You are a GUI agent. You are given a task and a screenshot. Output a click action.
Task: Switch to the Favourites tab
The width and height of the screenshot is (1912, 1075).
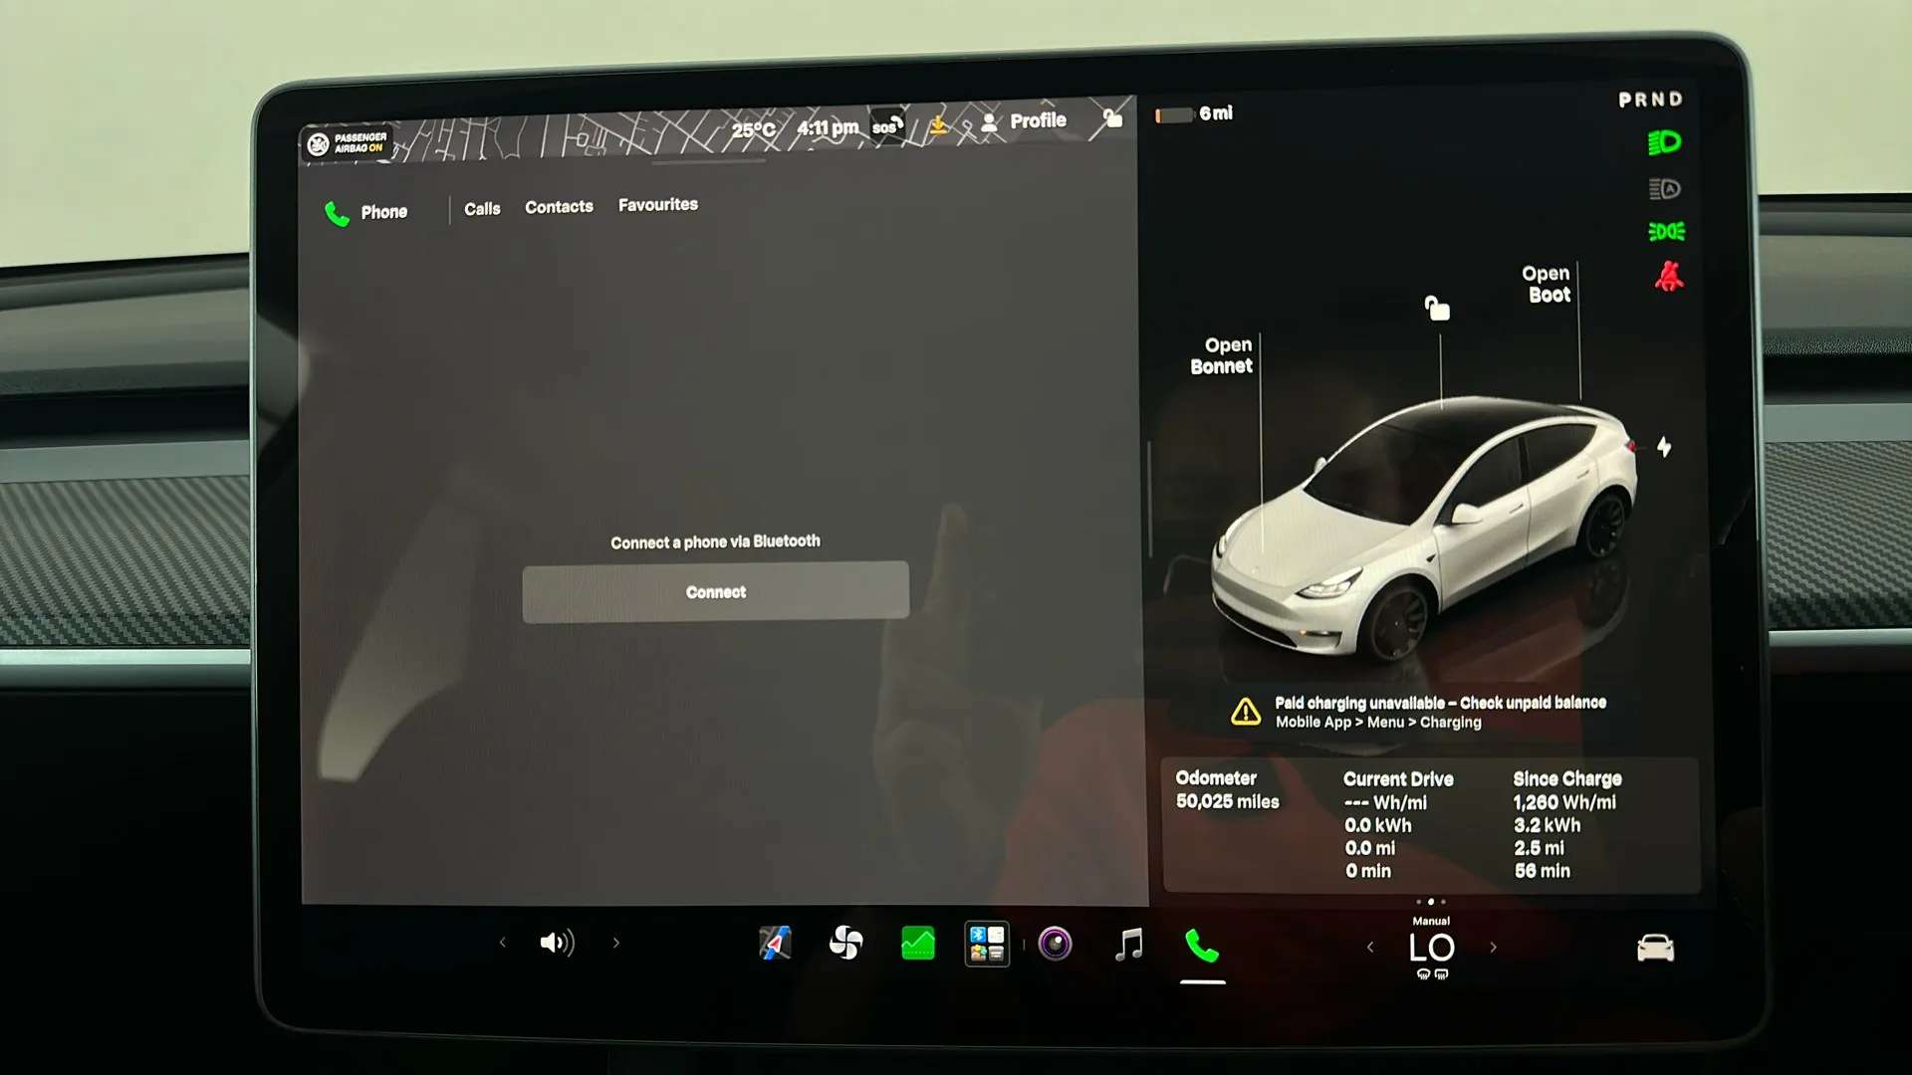658,205
